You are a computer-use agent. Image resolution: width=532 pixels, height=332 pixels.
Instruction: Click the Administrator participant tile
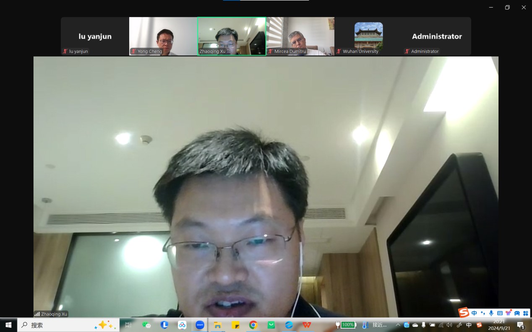(437, 36)
